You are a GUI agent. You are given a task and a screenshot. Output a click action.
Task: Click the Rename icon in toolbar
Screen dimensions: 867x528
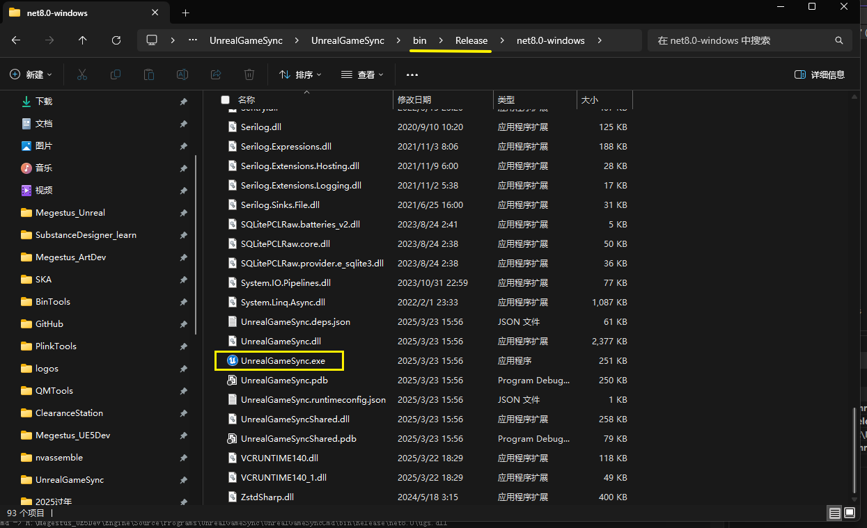(182, 74)
